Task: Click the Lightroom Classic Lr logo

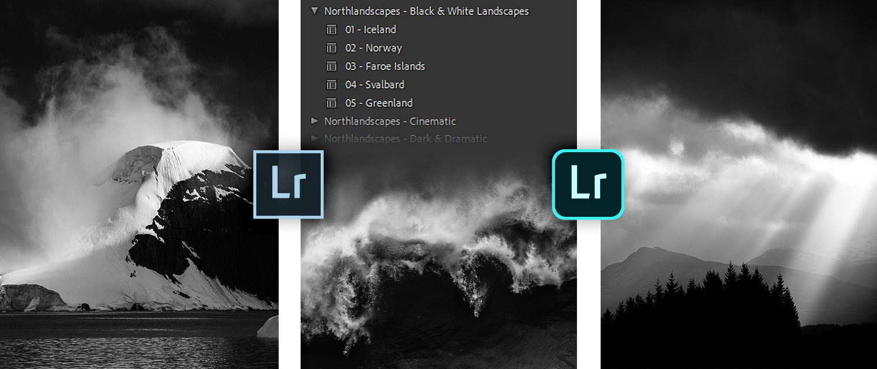Action: coord(288,184)
